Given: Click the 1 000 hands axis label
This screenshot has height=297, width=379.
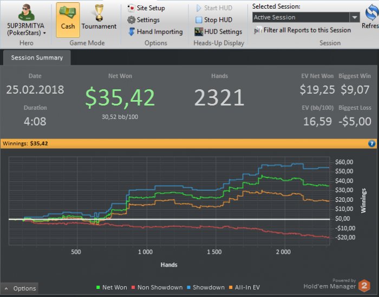Looking at the screenshot, I should point(145,252).
